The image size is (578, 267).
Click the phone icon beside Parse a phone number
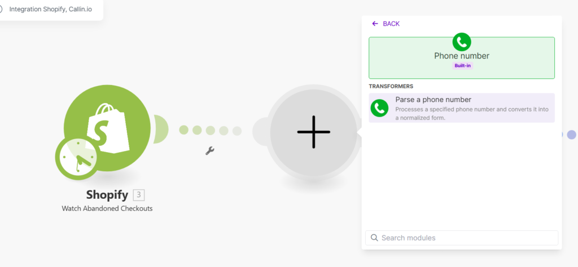380,108
